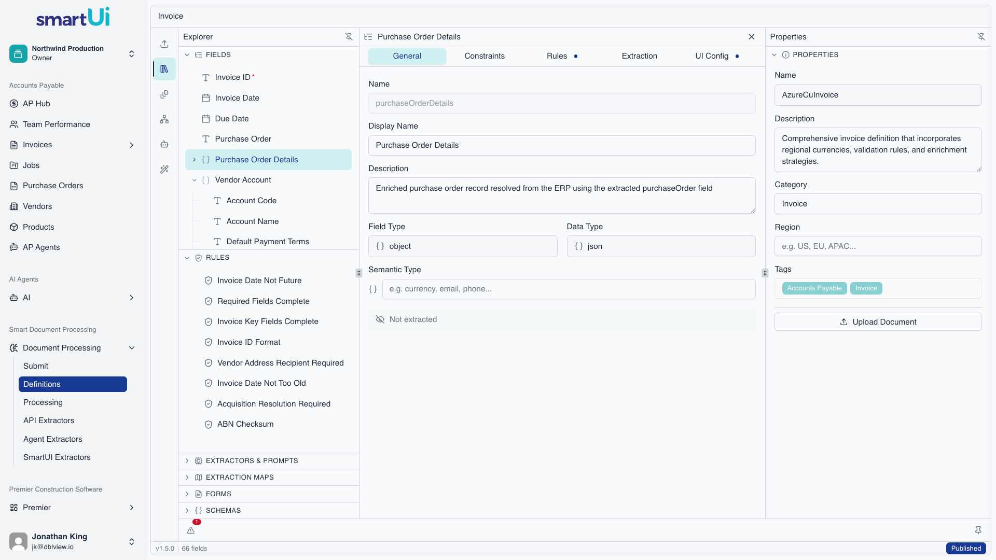The height and width of the screenshot is (560, 996).
Task: Switch to the Rules tab
Action: [x=562, y=56]
